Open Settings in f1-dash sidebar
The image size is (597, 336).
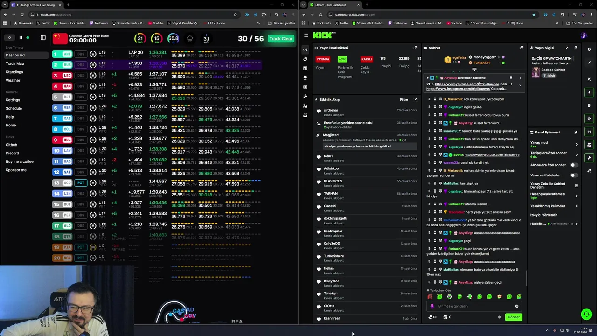13,100
